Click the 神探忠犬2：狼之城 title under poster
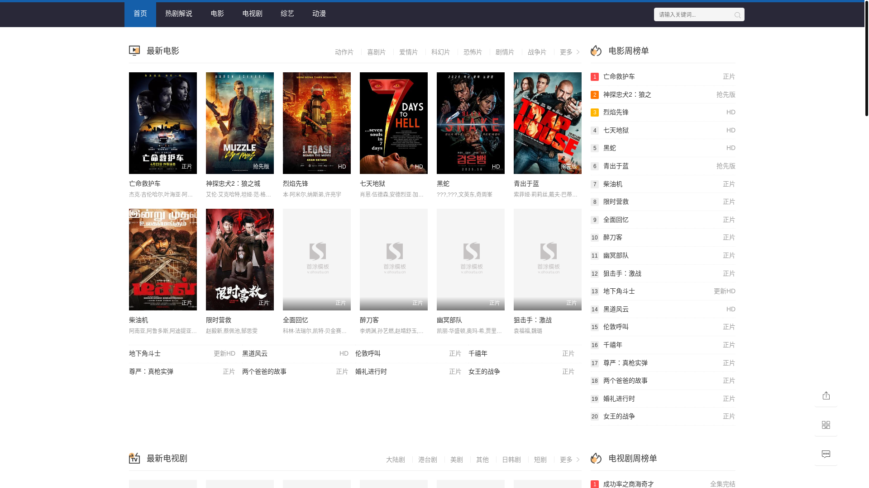The width and height of the screenshot is (869, 488). click(233, 183)
